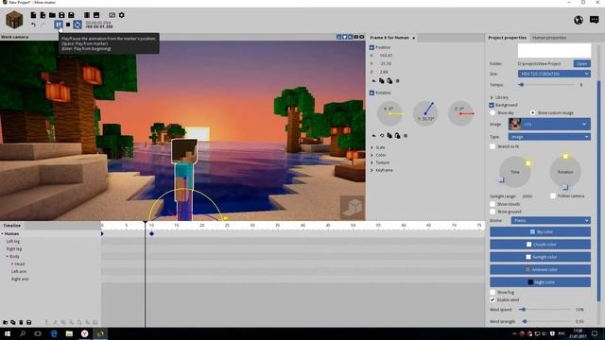This screenshot has height=340, width=605.
Task: Close the Frame for Human tab
Action: tap(414, 38)
